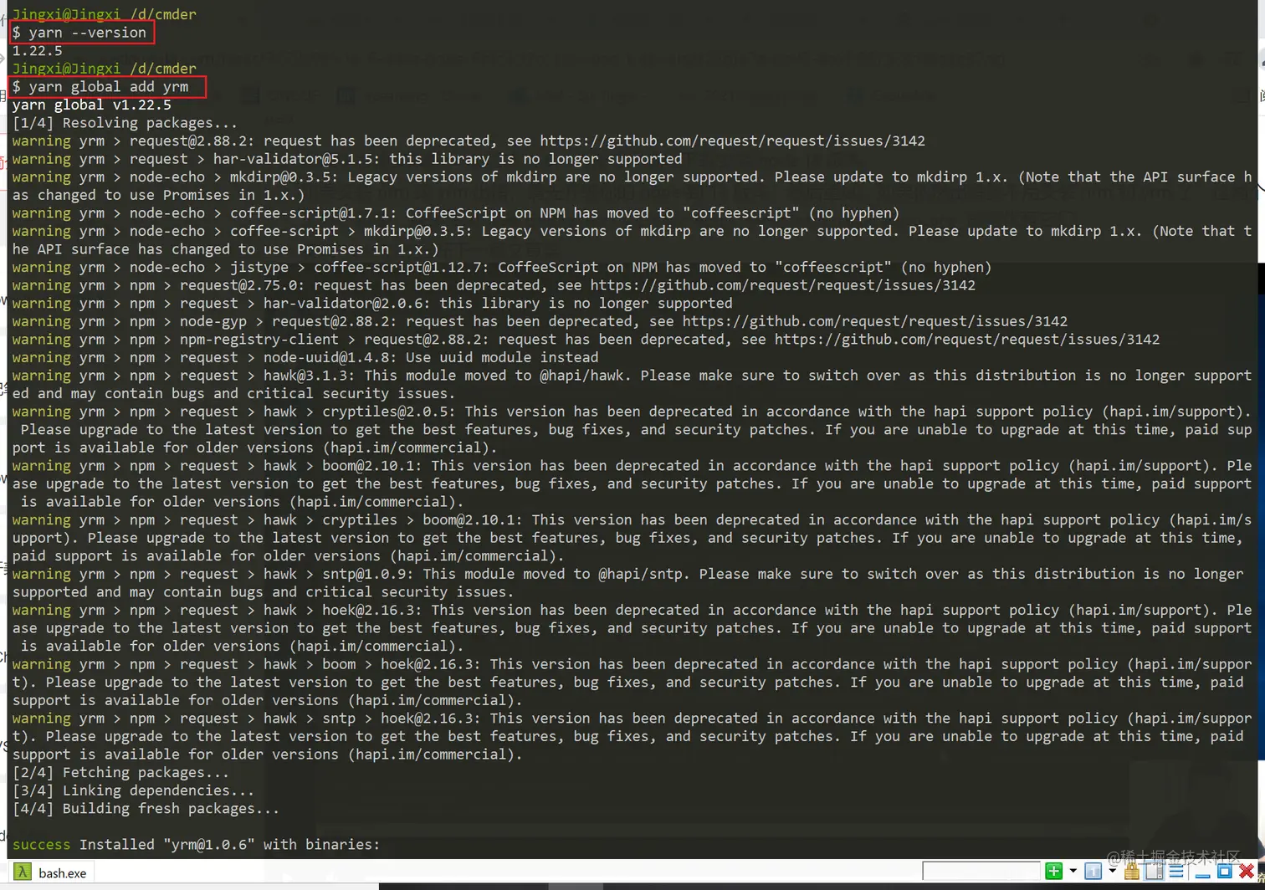Toggle the scrollbar panel icon in status bar
1265x890 pixels.
pos(1154,871)
